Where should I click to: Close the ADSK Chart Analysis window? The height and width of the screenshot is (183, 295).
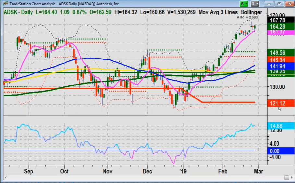click(289, 4)
